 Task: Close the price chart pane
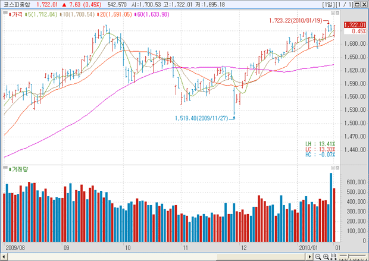(x=337, y=13)
